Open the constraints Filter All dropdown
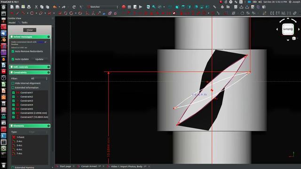301x169 pixels. coord(39,78)
